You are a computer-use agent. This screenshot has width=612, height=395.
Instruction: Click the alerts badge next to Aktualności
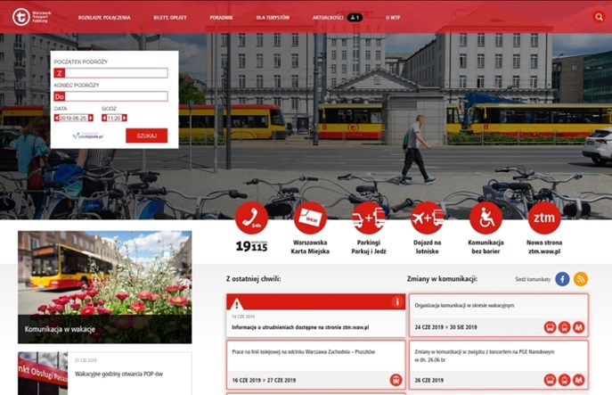[x=355, y=17]
